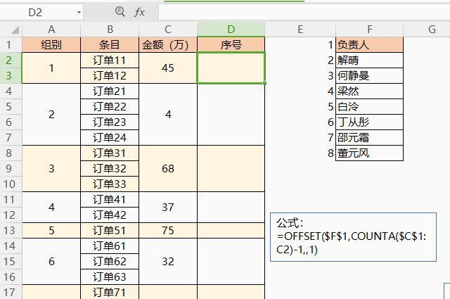Select column C header
The height and width of the screenshot is (299, 450).
click(x=168, y=30)
